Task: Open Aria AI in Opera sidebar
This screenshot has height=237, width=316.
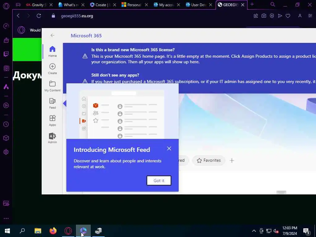Action: click(x=6, y=87)
